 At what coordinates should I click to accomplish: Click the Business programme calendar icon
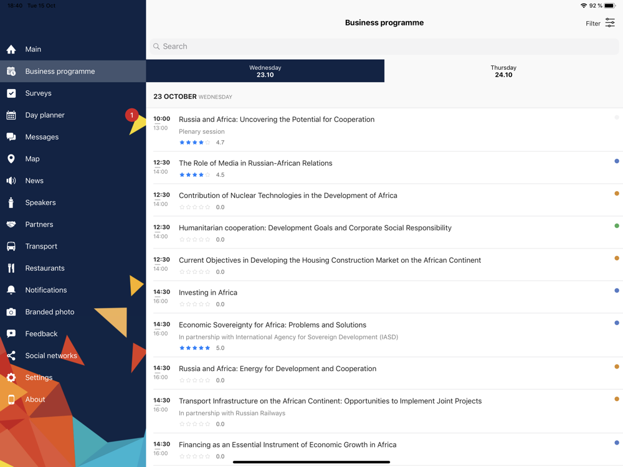(x=11, y=71)
